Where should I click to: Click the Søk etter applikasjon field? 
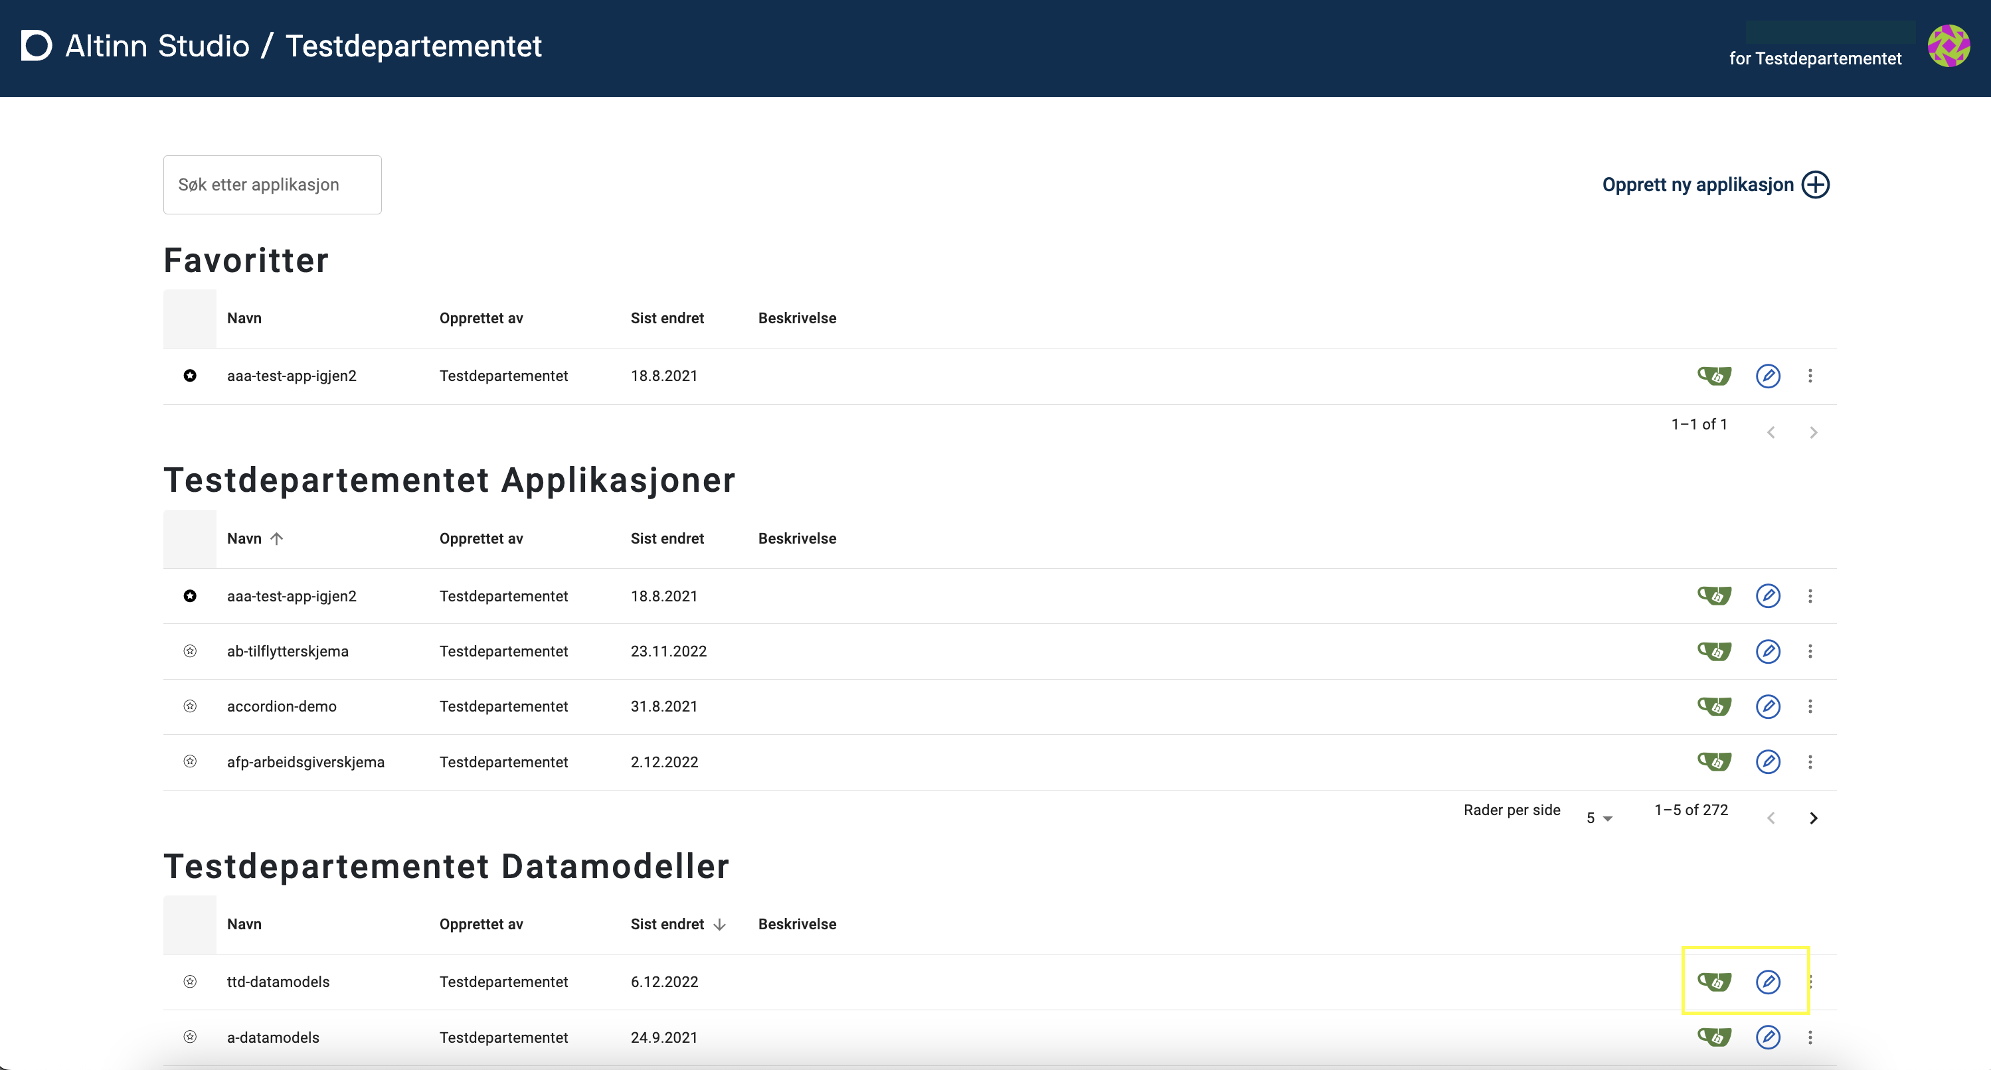click(x=272, y=185)
